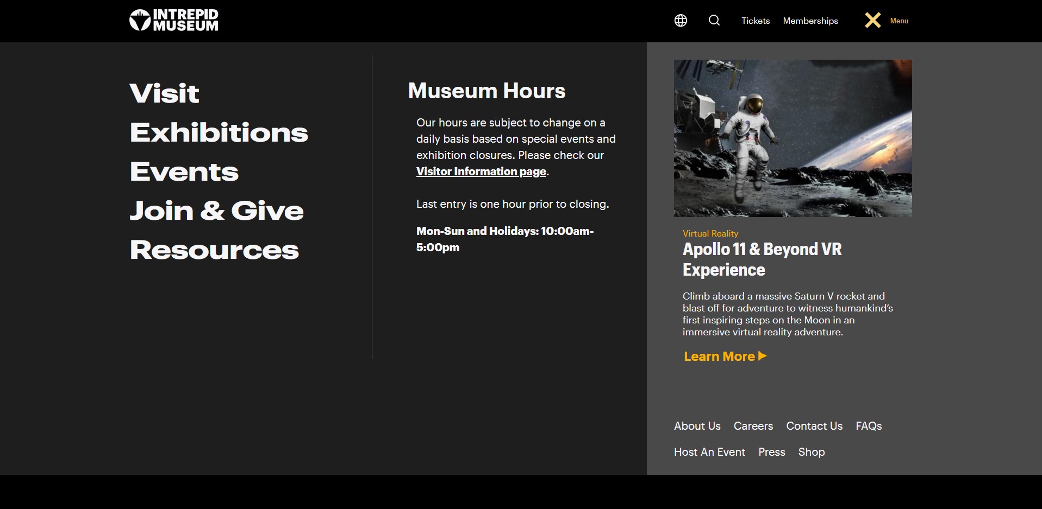This screenshot has width=1042, height=509.
Task: Open the Shop link
Action: click(x=812, y=452)
